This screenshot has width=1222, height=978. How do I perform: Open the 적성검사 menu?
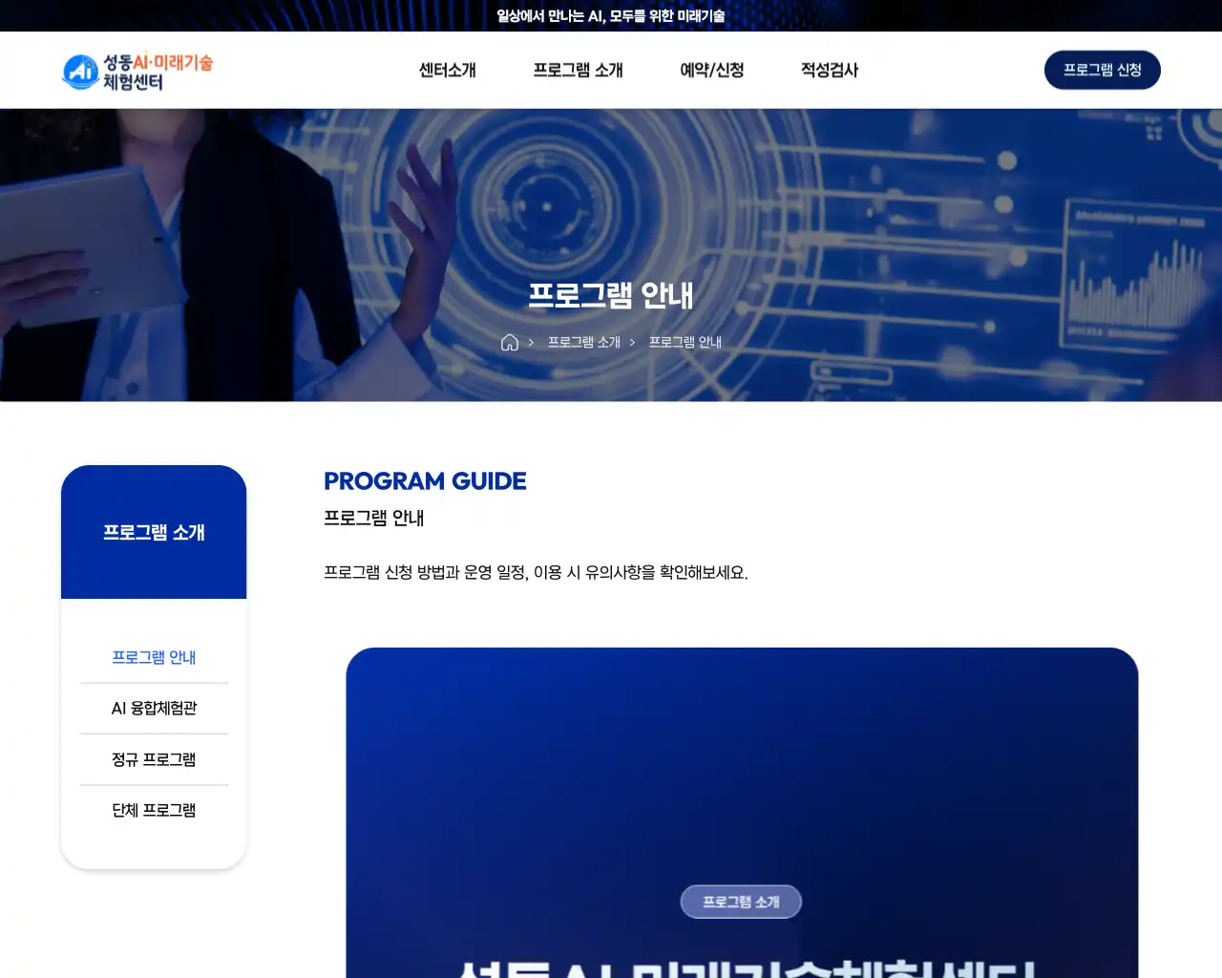[830, 70]
